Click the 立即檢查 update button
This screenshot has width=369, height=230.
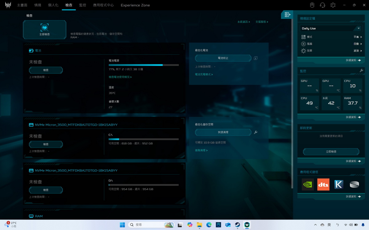coord(331,152)
